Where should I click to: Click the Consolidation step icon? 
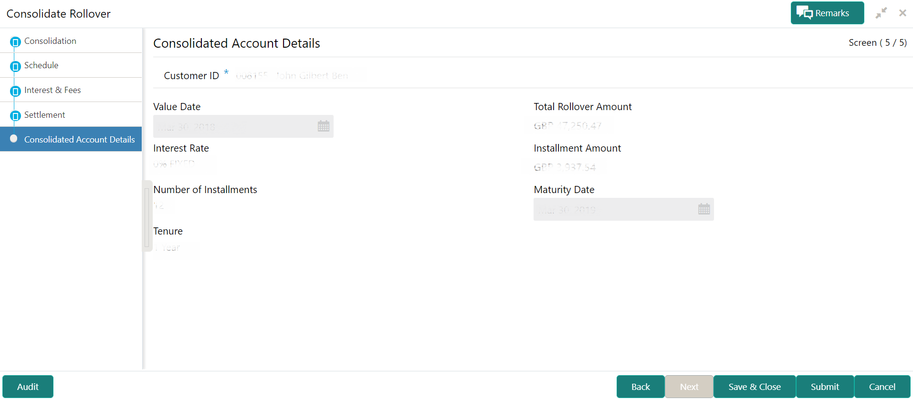15,42
